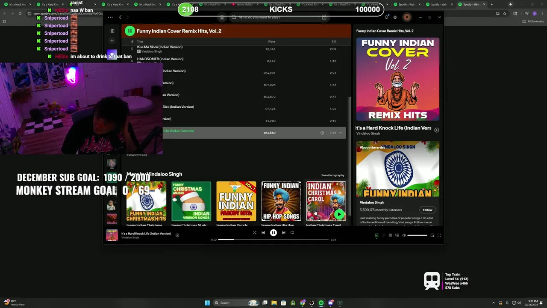Image resolution: width=547 pixels, height=308 pixels.
Task: Go back with Spotify back arrow
Action: (x=121, y=17)
